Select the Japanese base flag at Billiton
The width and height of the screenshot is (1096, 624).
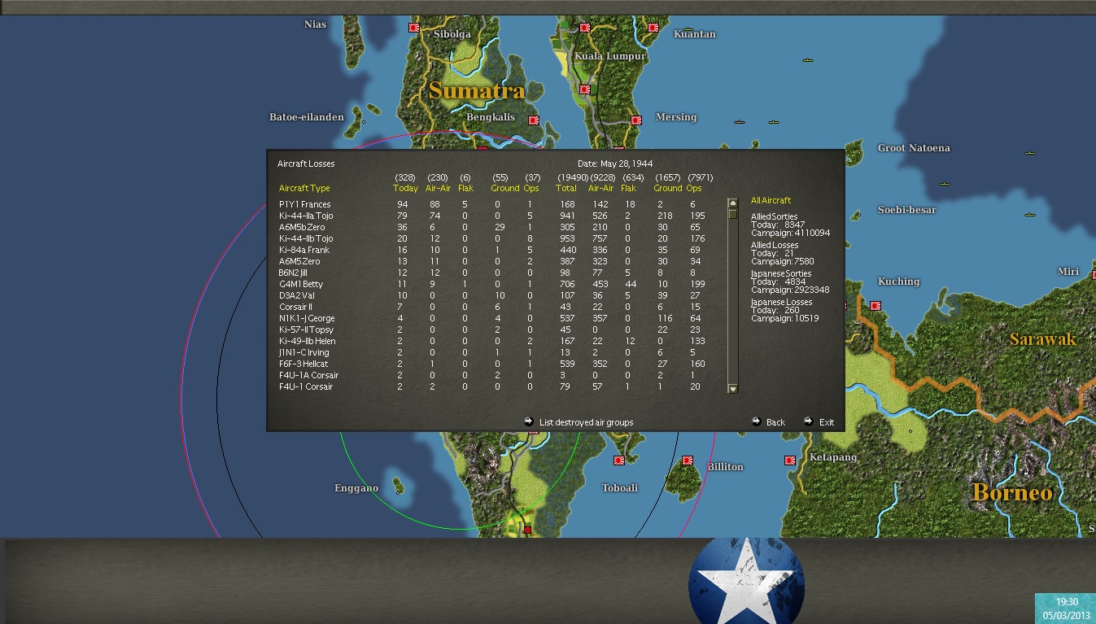(688, 460)
